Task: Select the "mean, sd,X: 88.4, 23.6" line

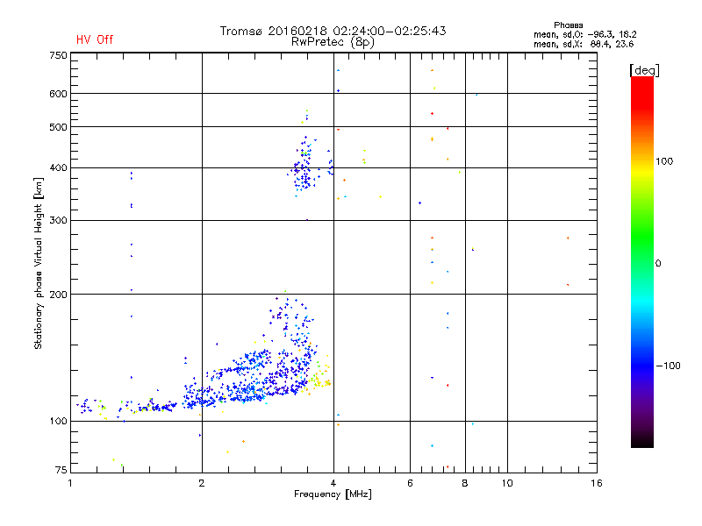Action: [x=584, y=44]
